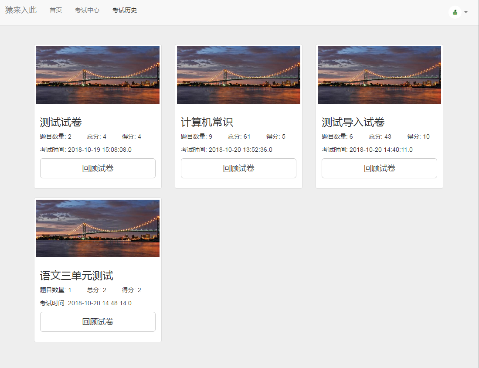The image size is (479, 368).
Task: Click the 得分: 10 score on 测试导入试卷
Action: (418, 136)
